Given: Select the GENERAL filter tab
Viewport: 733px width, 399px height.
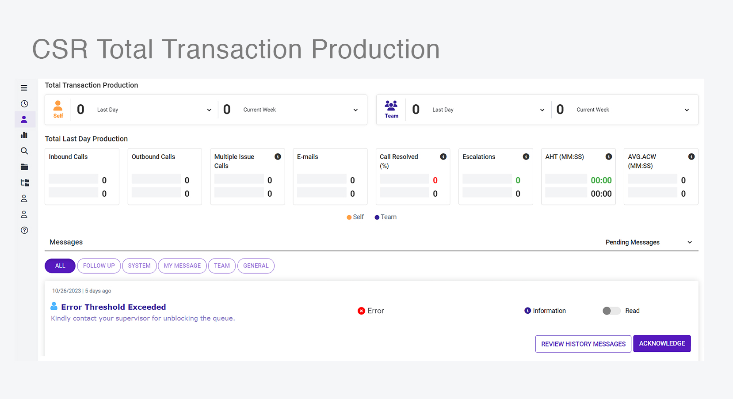Looking at the screenshot, I should pyautogui.click(x=256, y=266).
